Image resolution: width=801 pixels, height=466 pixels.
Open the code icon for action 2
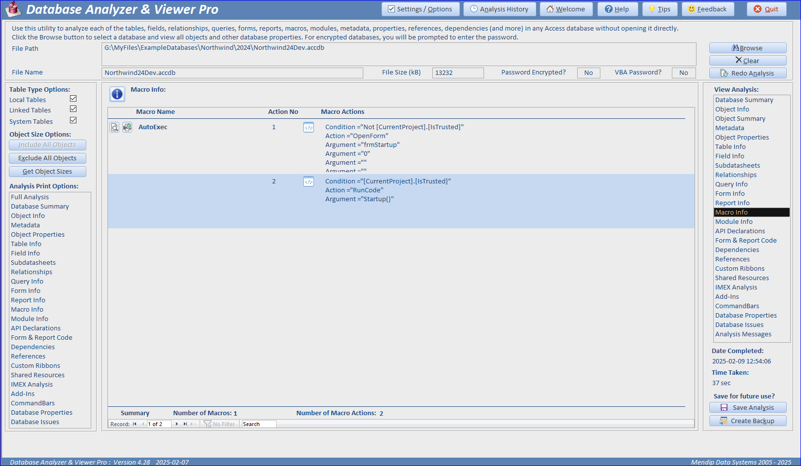[309, 181]
